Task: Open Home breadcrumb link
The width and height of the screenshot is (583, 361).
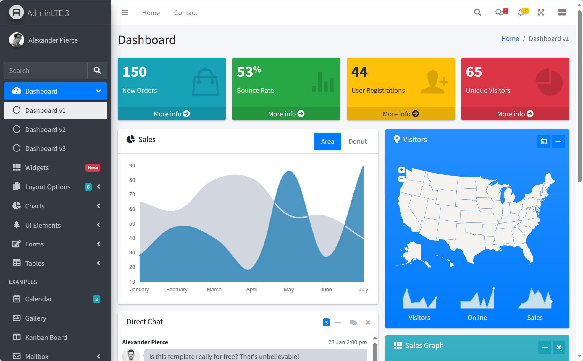Action: coord(510,39)
